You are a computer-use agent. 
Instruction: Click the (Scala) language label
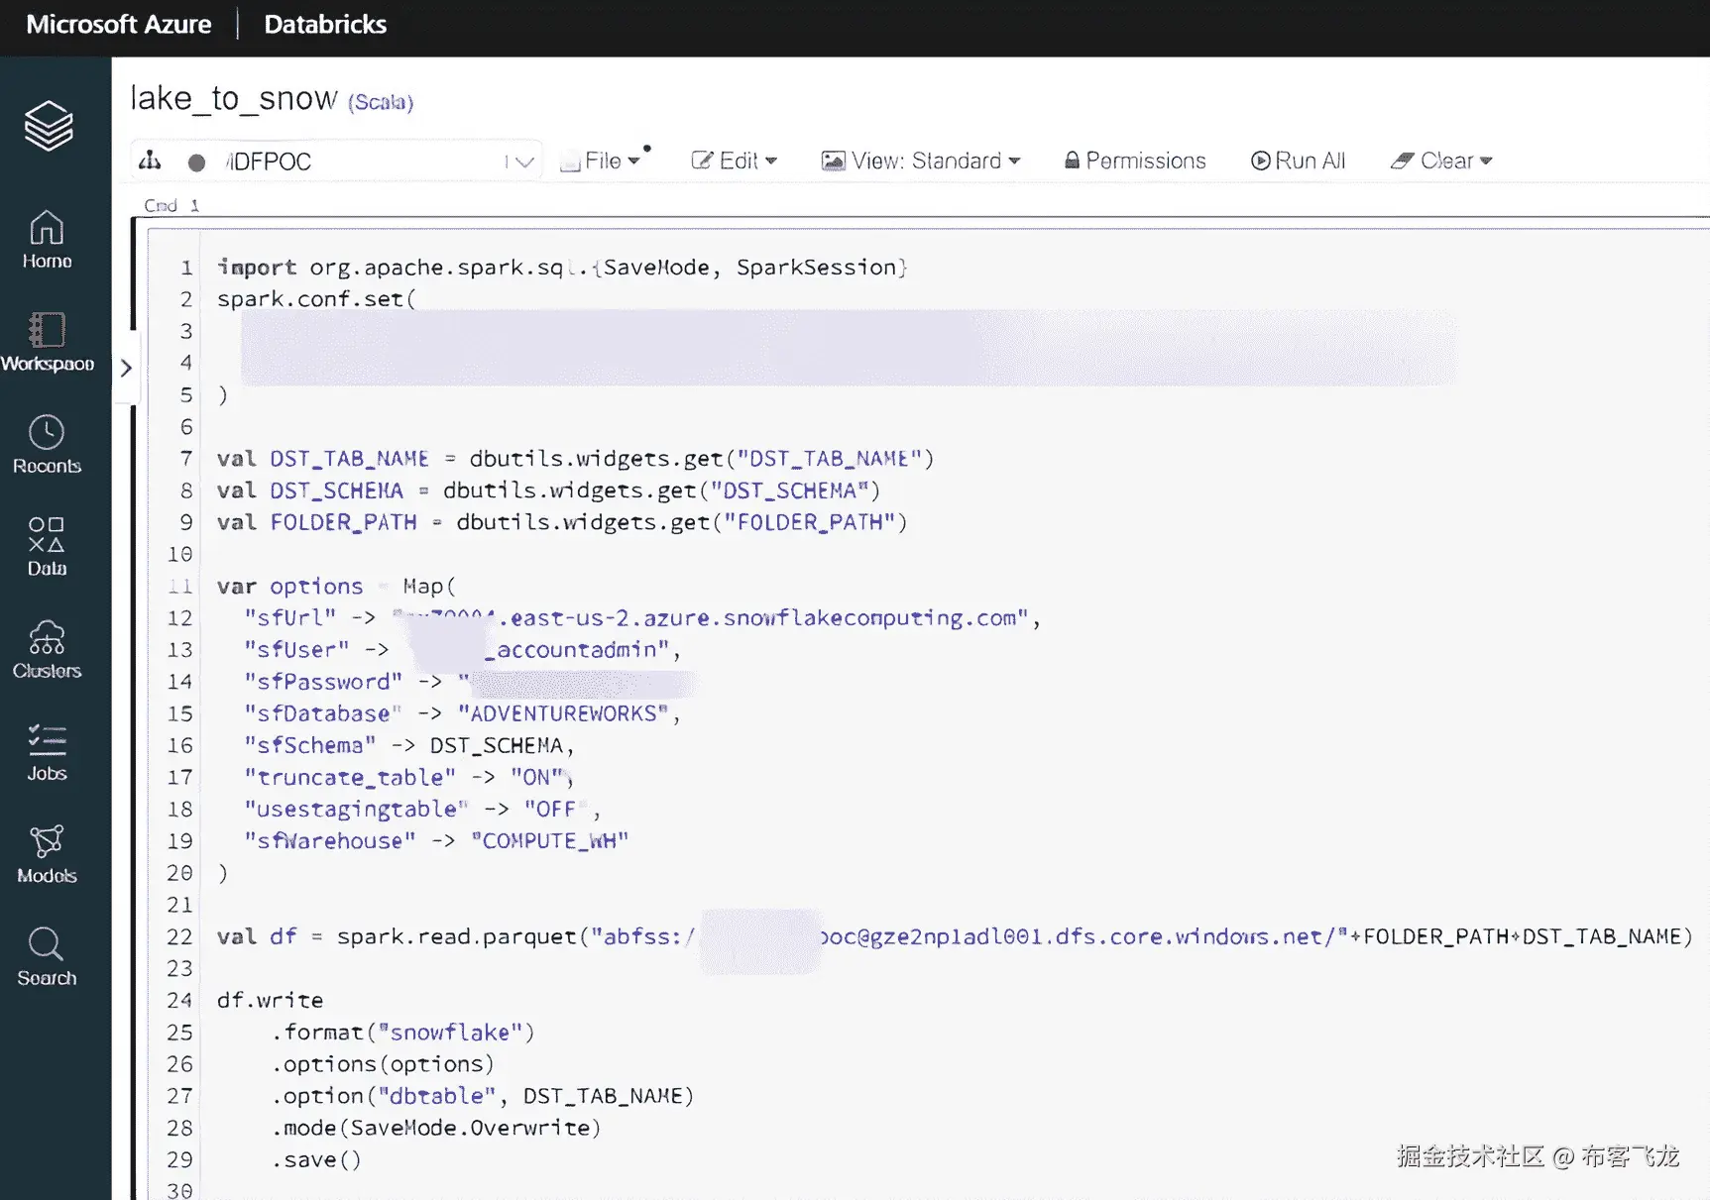click(381, 102)
